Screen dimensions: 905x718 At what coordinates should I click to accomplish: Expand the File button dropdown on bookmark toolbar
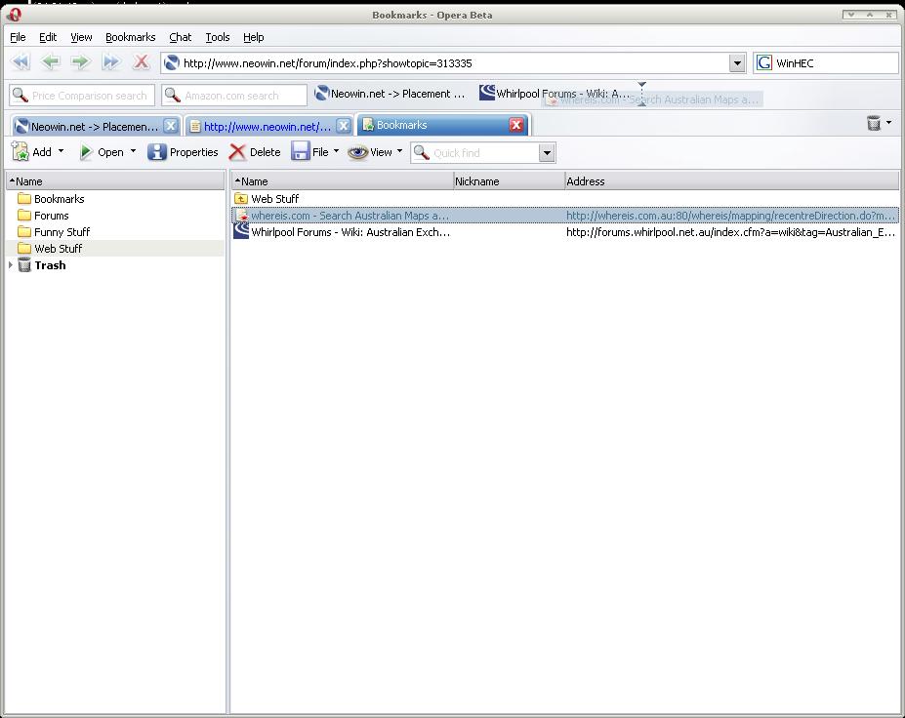point(335,152)
